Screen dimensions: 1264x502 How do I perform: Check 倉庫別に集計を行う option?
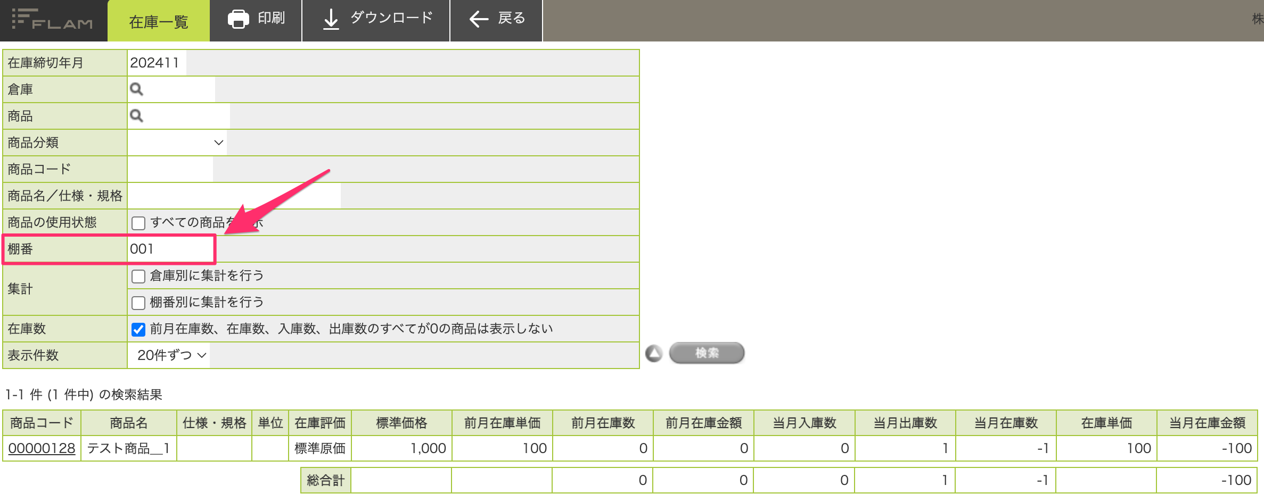[138, 276]
